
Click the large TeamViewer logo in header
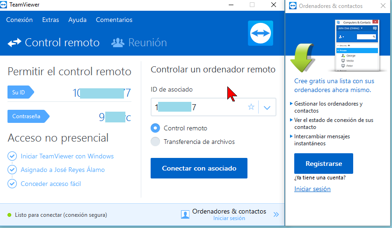(x=261, y=33)
